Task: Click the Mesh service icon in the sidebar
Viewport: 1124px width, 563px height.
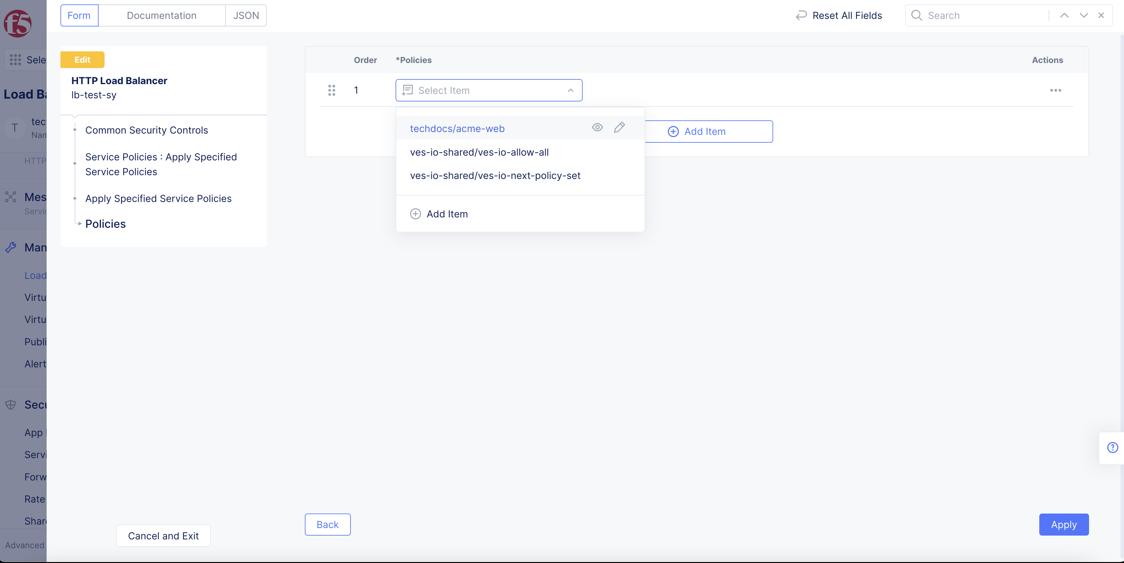Action: click(x=10, y=197)
